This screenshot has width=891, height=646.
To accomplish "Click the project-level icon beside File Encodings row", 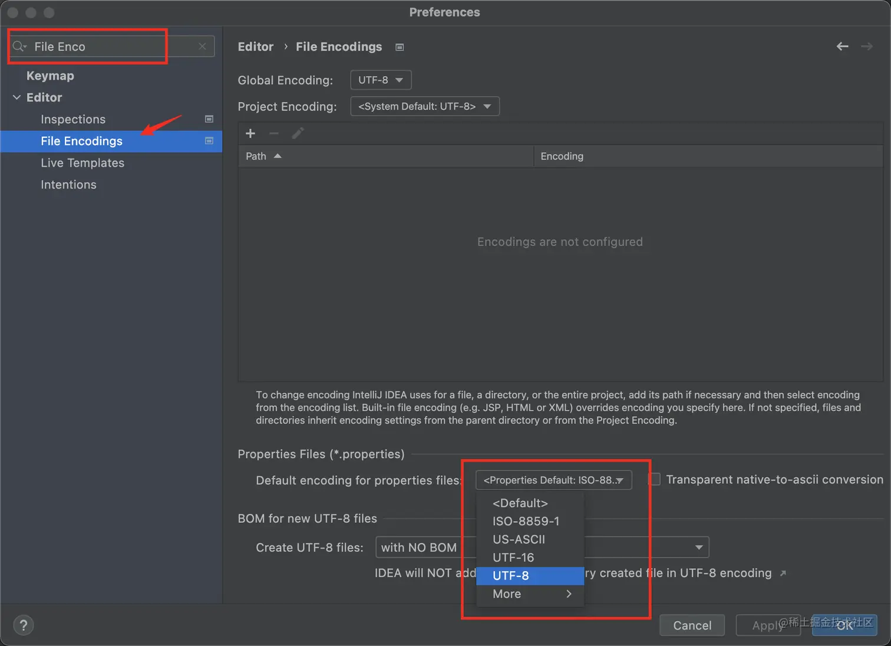I will pos(209,141).
